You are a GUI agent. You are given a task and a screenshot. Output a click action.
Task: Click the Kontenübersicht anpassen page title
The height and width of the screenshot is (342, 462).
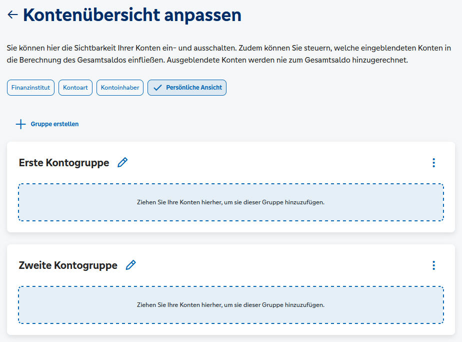132,15
